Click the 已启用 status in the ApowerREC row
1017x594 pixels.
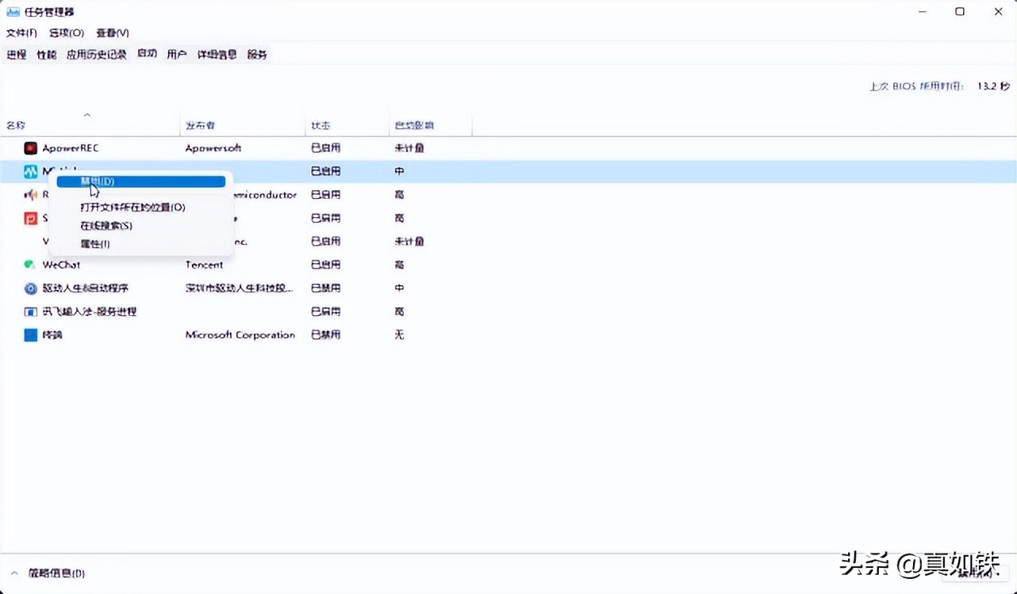pos(326,148)
